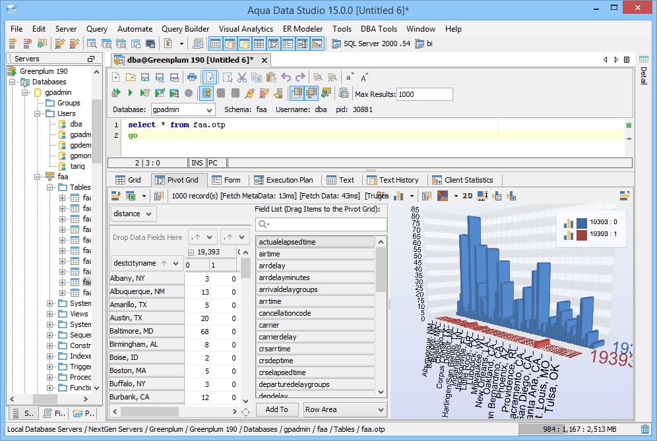657x441 pixels.
Task: Click the New Script icon in editor toolbar
Action: coord(116,78)
